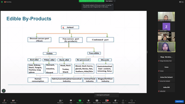Viewport: 185px width, 104px height.
Task: Expand Share Screen options arrow
Action: [84, 101]
